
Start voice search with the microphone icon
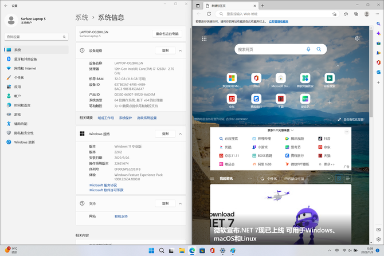tap(308, 49)
